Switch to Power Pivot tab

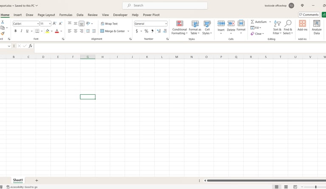tap(151, 15)
